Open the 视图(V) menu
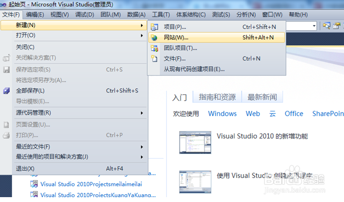The width and height of the screenshot is (344, 202). point(60,15)
